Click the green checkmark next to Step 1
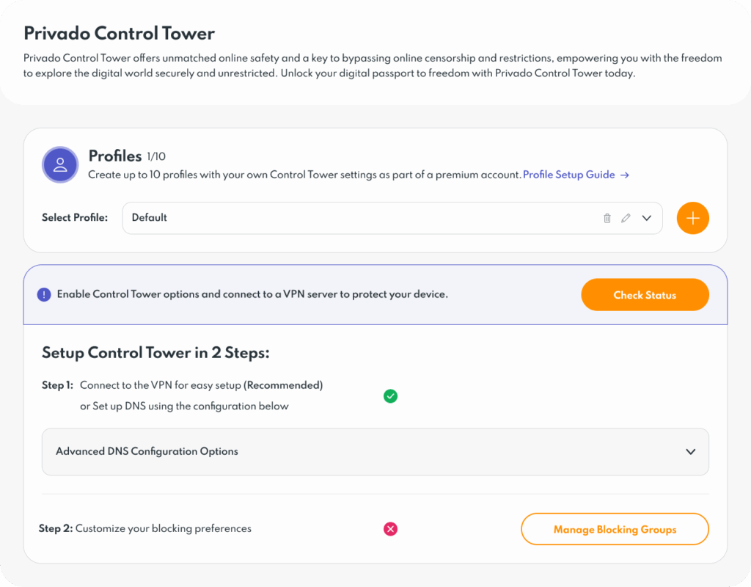This screenshot has height=587, width=751. pyautogui.click(x=390, y=396)
